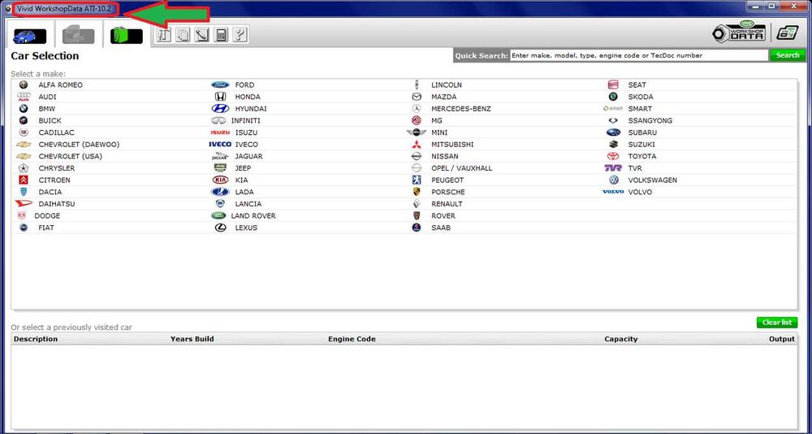Select the Volkswagen logo

(613, 180)
